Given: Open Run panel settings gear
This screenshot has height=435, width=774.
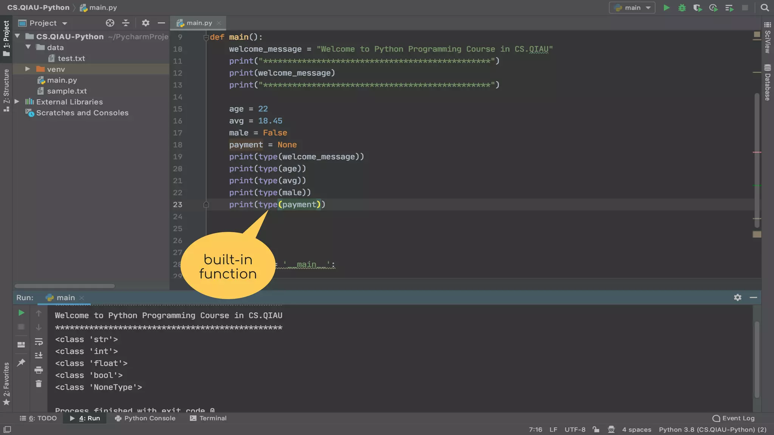Looking at the screenshot, I should [x=737, y=298].
